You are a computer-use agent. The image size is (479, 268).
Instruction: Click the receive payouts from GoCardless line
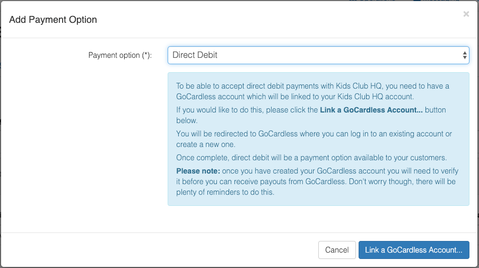coord(316,181)
